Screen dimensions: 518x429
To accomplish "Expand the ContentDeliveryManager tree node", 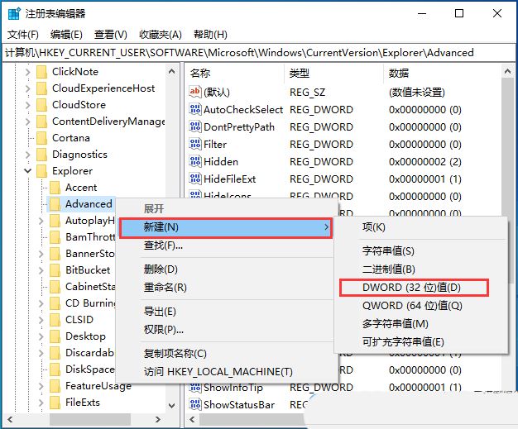I will tap(28, 122).
